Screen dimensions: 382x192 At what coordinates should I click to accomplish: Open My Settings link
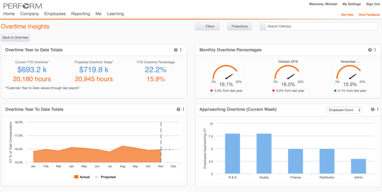click(352, 4)
